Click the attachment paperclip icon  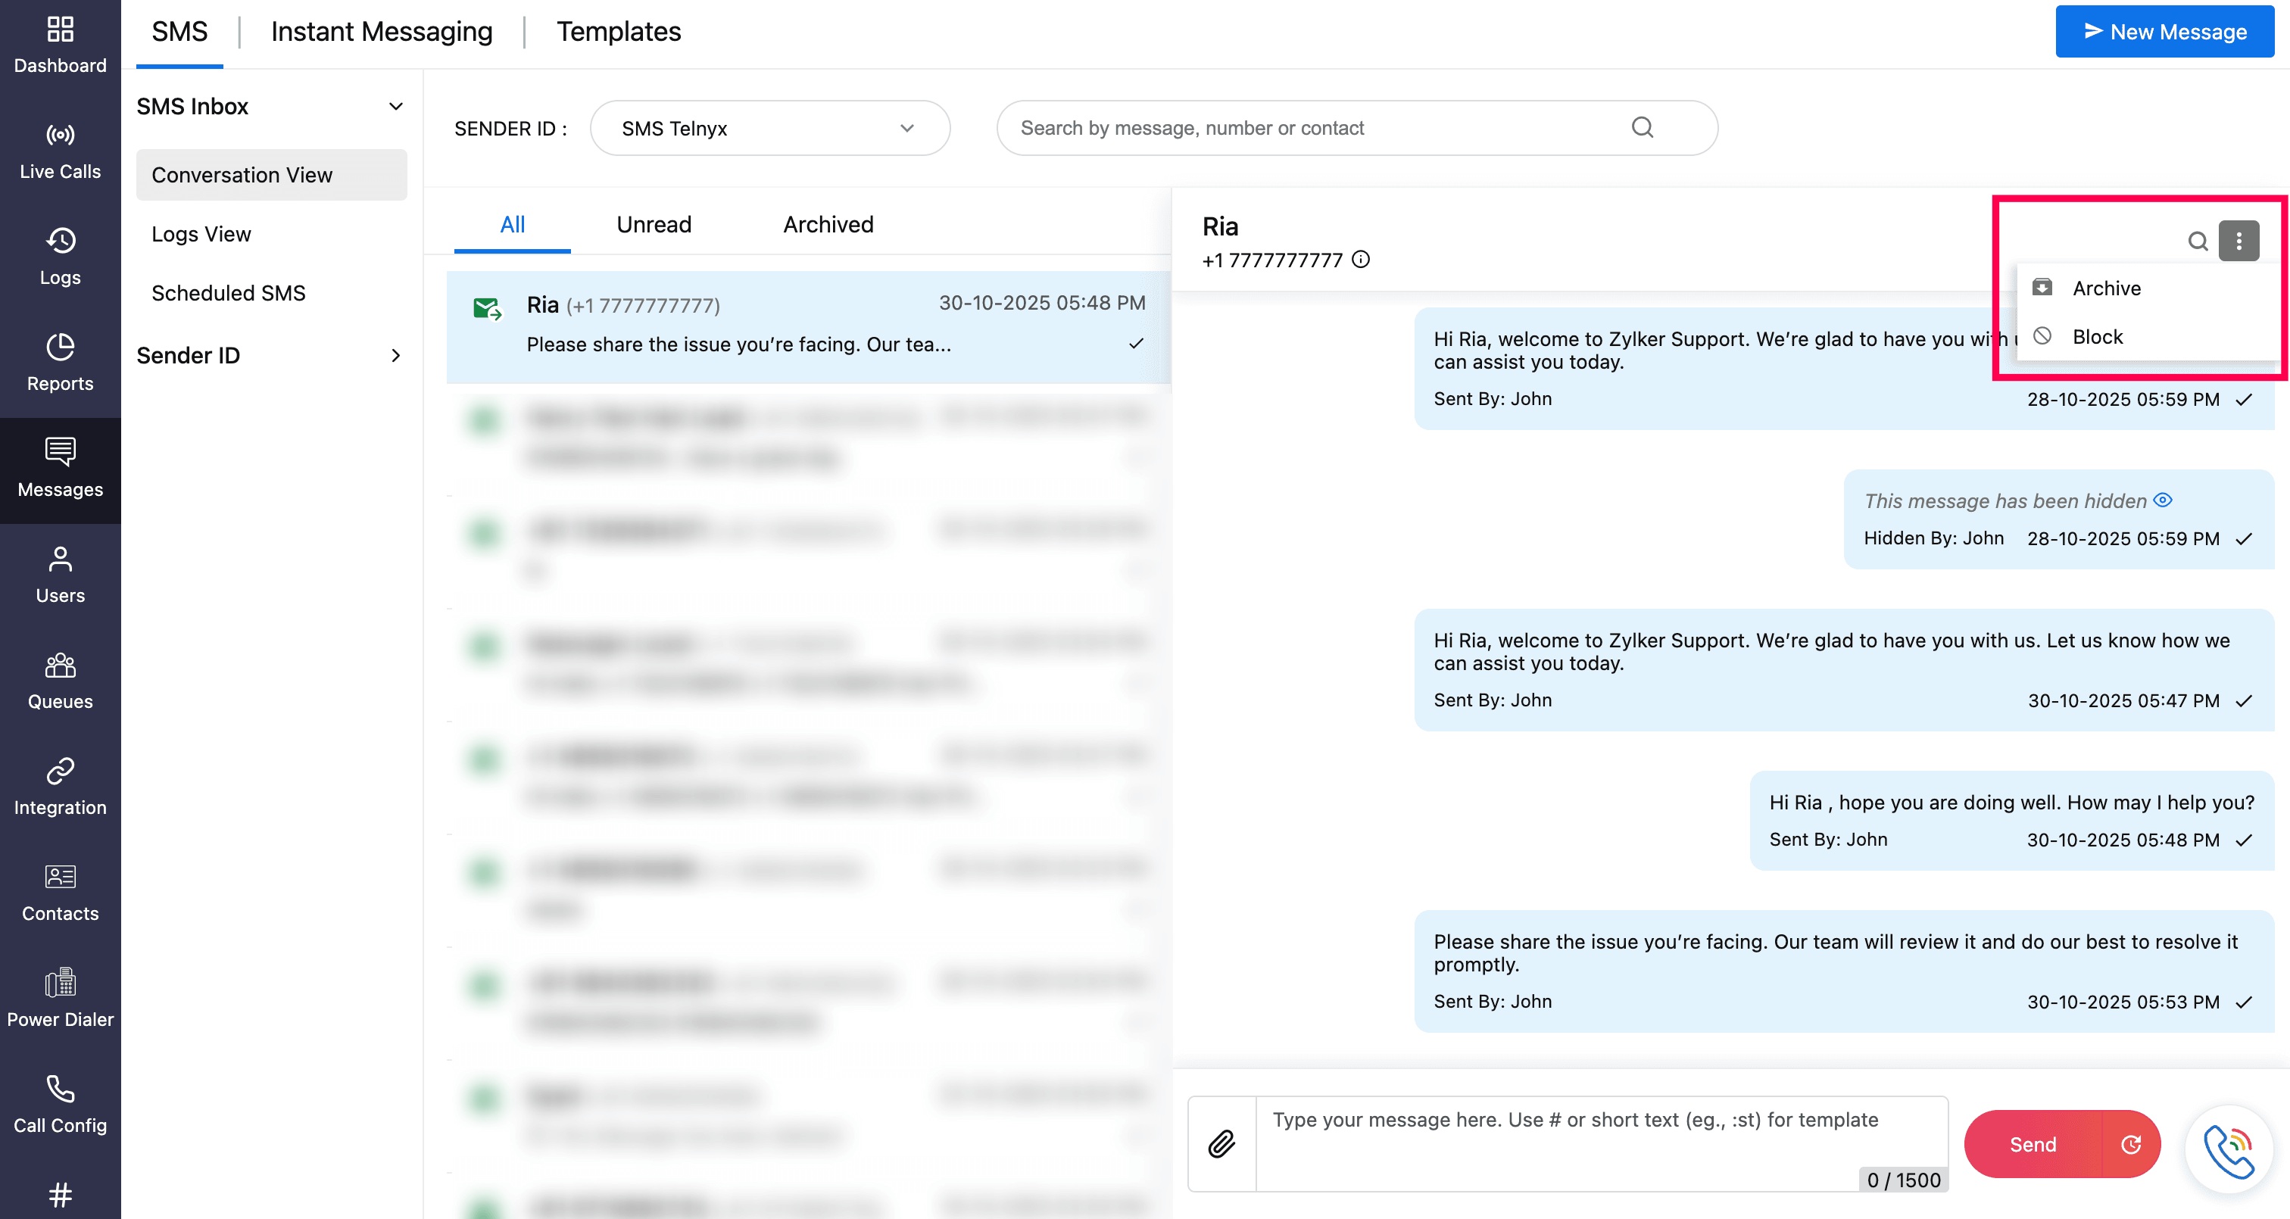point(1221,1143)
